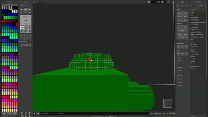
Task: Click the brush settings gear icon
Action: [x=30, y=6]
